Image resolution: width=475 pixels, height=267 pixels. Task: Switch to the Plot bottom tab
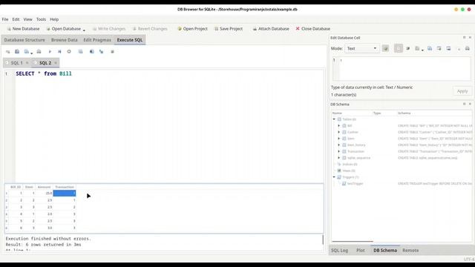click(361, 251)
